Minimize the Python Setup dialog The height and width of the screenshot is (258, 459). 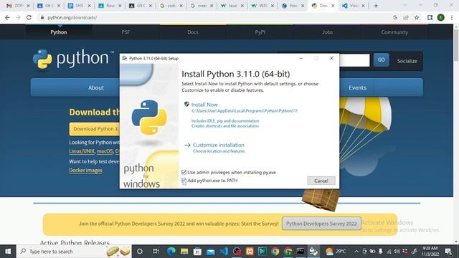(x=301, y=58)
